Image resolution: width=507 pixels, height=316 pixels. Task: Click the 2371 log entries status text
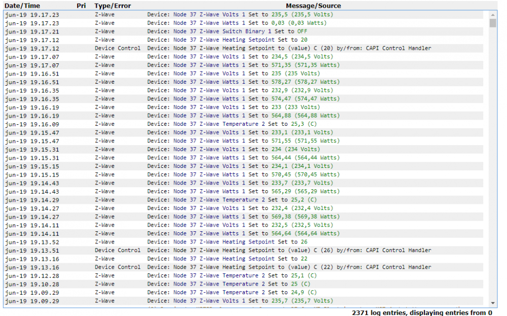422,312
